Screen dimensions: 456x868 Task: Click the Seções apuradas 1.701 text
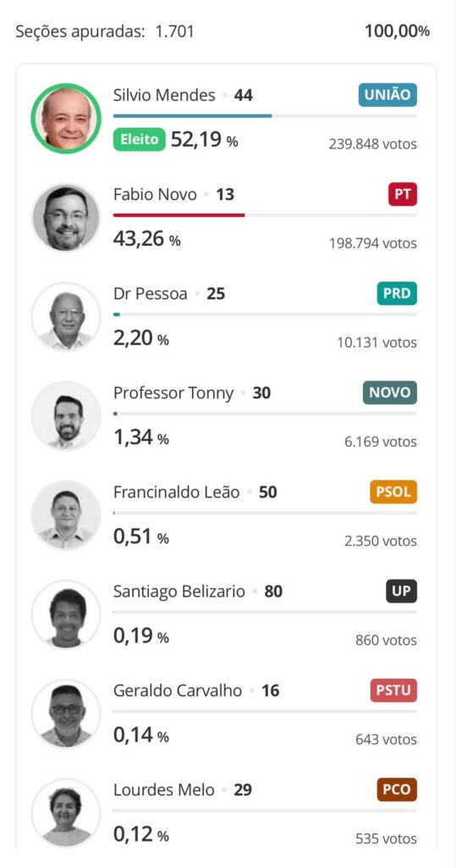point(105,31)
